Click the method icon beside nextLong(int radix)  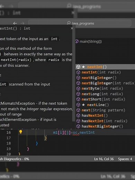click(78, 94)
